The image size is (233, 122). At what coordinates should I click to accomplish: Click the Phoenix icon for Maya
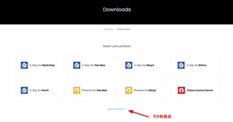[129, 90]
